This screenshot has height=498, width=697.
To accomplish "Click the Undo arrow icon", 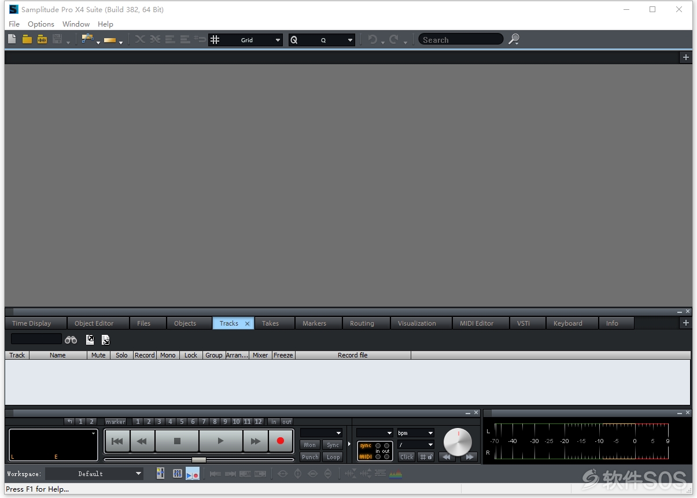I will pyautogui.click(x=373, y=39).
